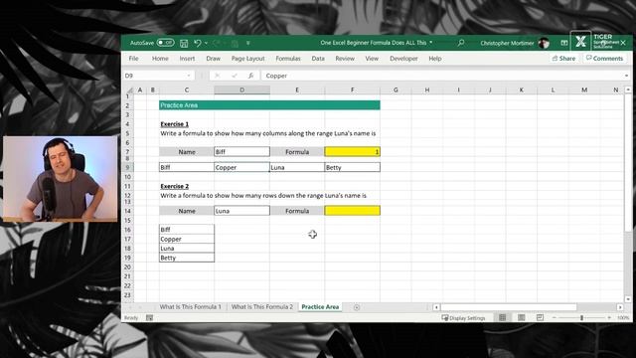Screen dimensions: 636x358
Task: Open Display Settings in status bar
Action: coord(463,318)
